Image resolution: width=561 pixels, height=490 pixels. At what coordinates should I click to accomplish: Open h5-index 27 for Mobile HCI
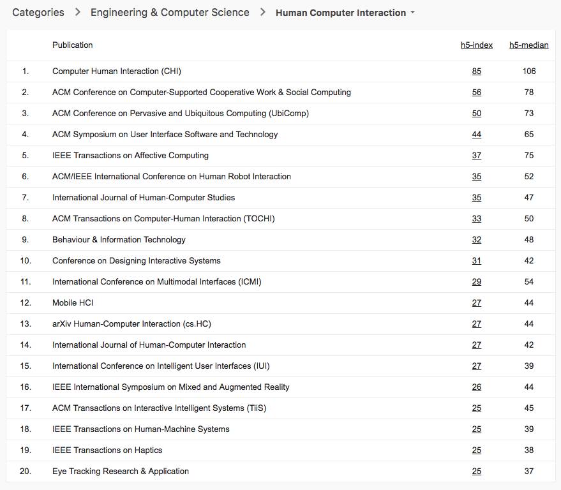(x=477, y=303)
